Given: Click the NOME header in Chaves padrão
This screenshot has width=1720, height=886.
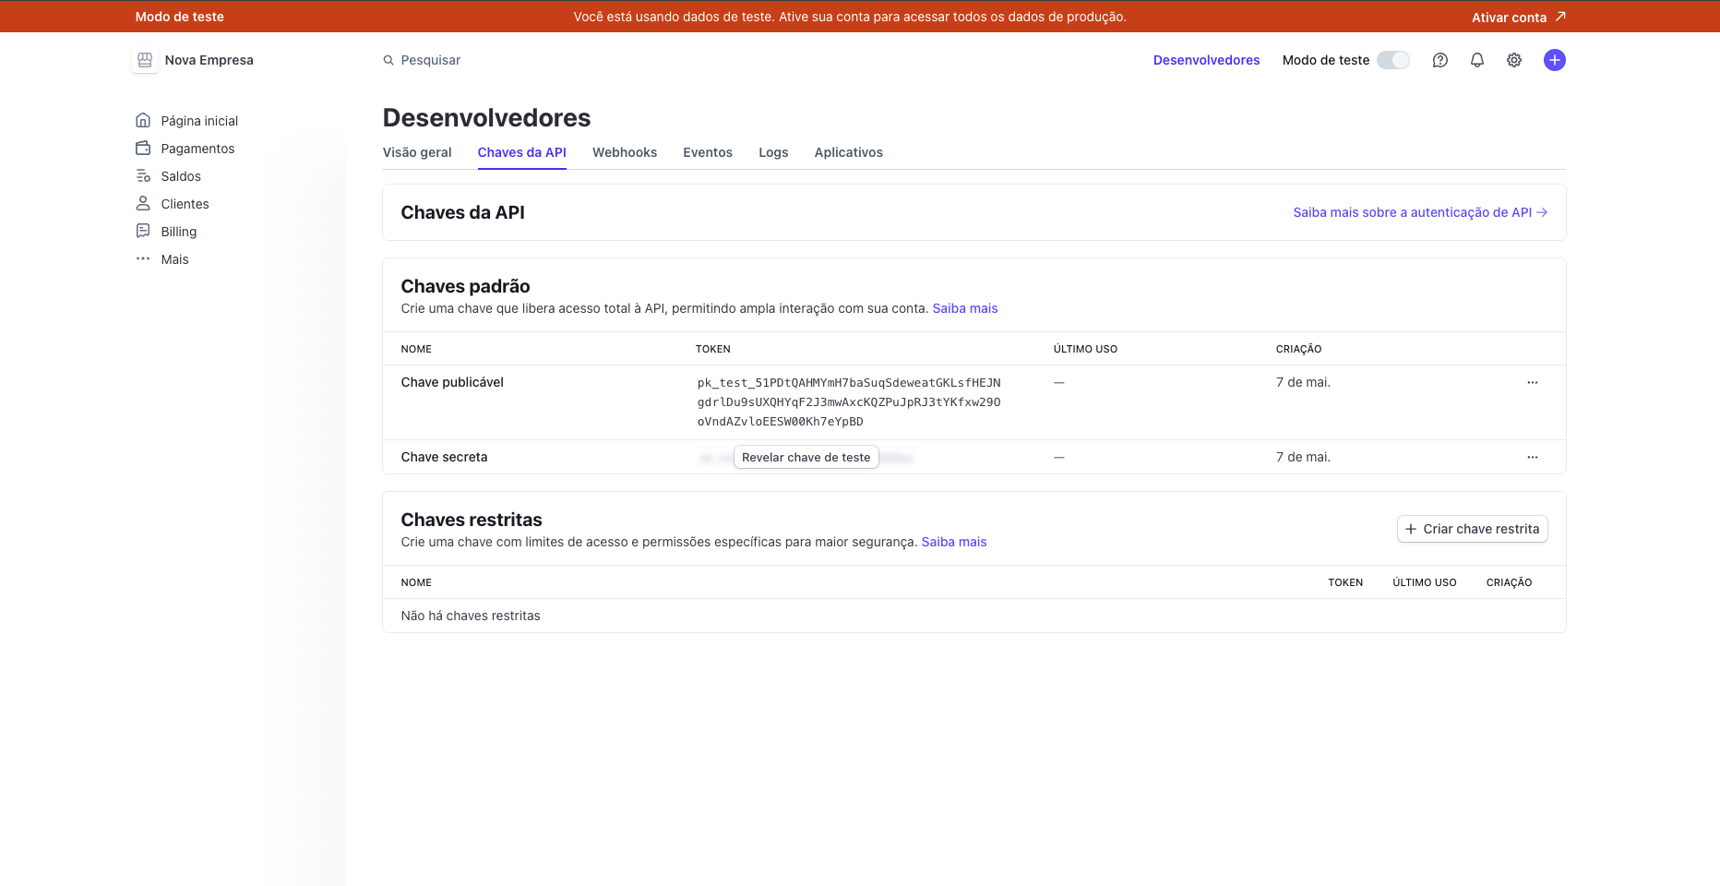Looking at the screenshot, I should [416, 349].
